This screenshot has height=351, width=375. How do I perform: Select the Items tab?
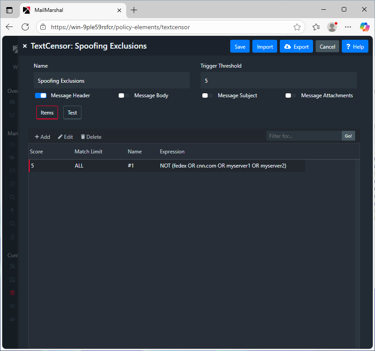47,113
